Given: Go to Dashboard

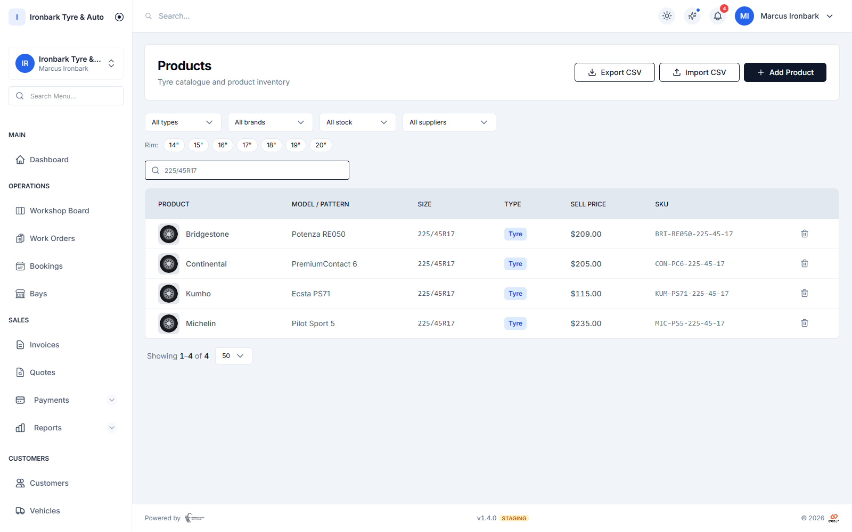Looking at the screenshot, I should tap(49, 160).
